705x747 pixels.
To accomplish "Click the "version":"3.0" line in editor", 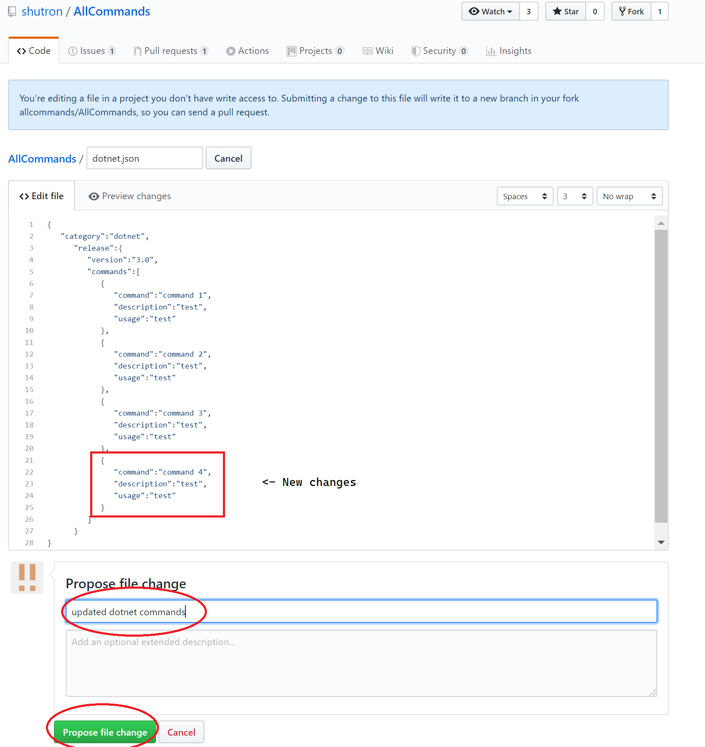I will coord(122,260).
